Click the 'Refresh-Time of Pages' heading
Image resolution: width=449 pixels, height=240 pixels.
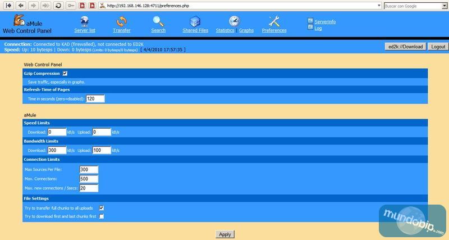pyautogui.click(x=47, y=89)
